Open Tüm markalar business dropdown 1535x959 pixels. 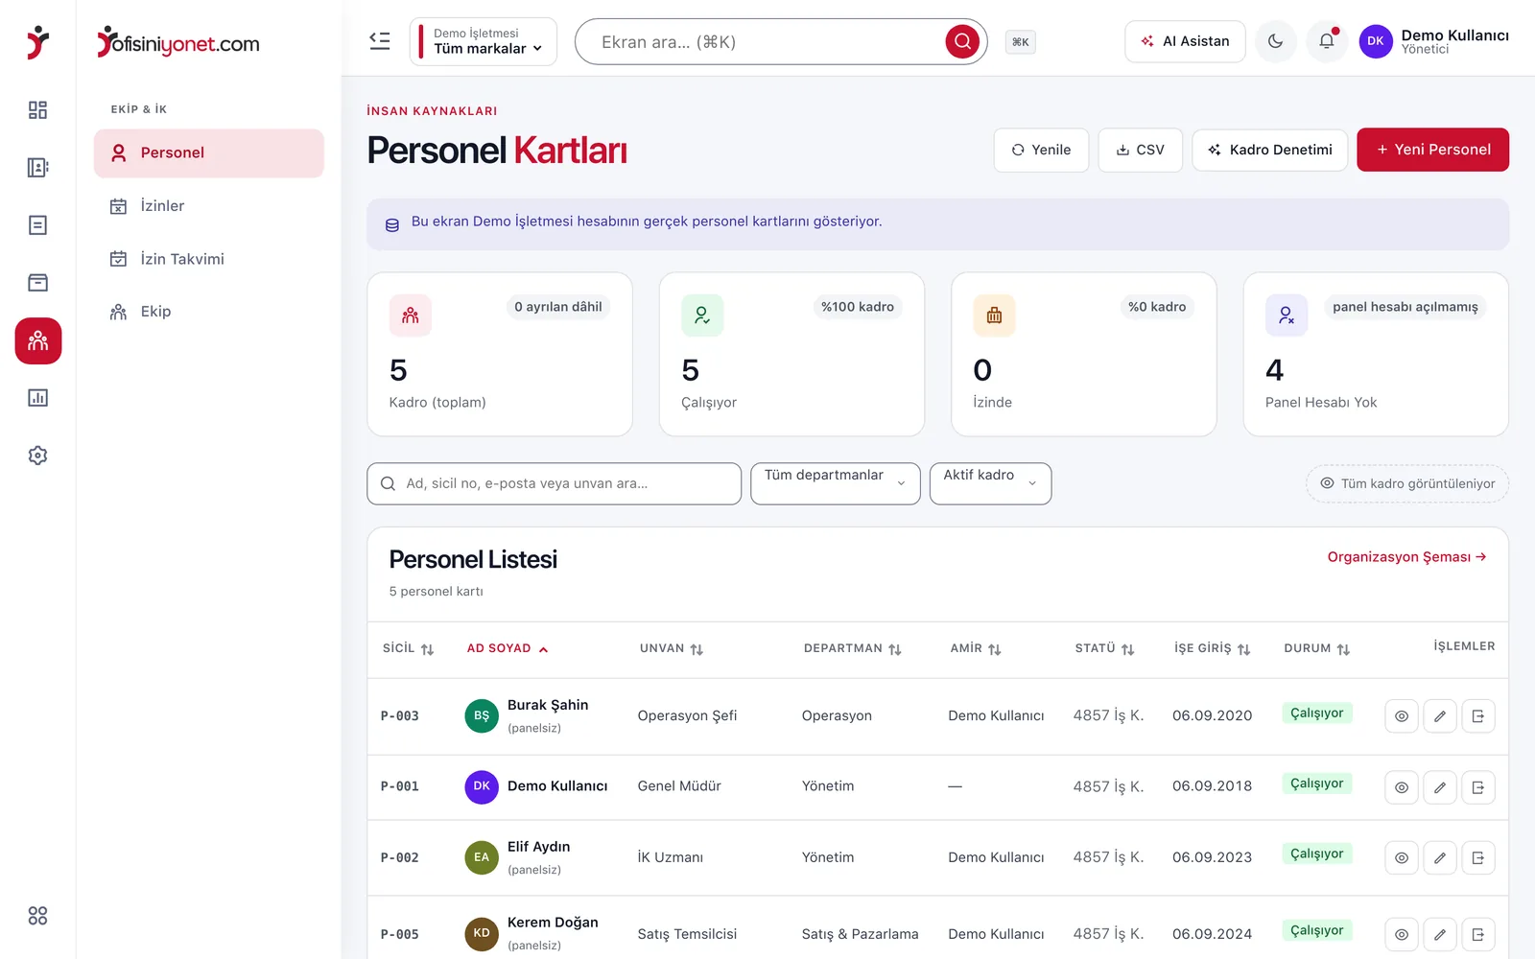pos(484,41)
